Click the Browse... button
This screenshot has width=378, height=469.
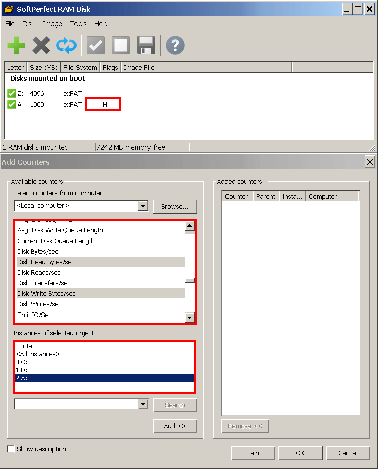[175, 207]
